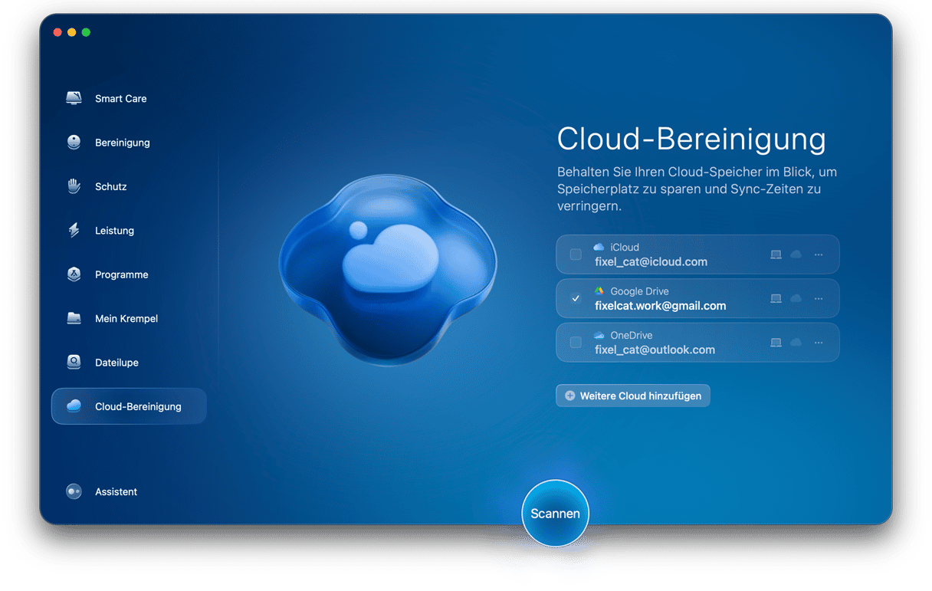Select the Dateilupe sidebar item
Screen dimensions: 932x591
pyautogui.click(x=116, y=363)
